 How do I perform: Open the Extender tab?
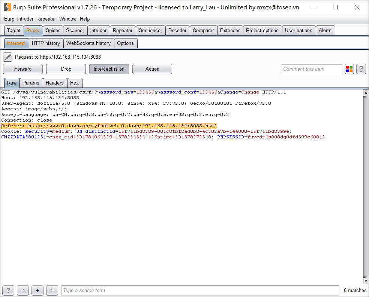click(230, 31)
